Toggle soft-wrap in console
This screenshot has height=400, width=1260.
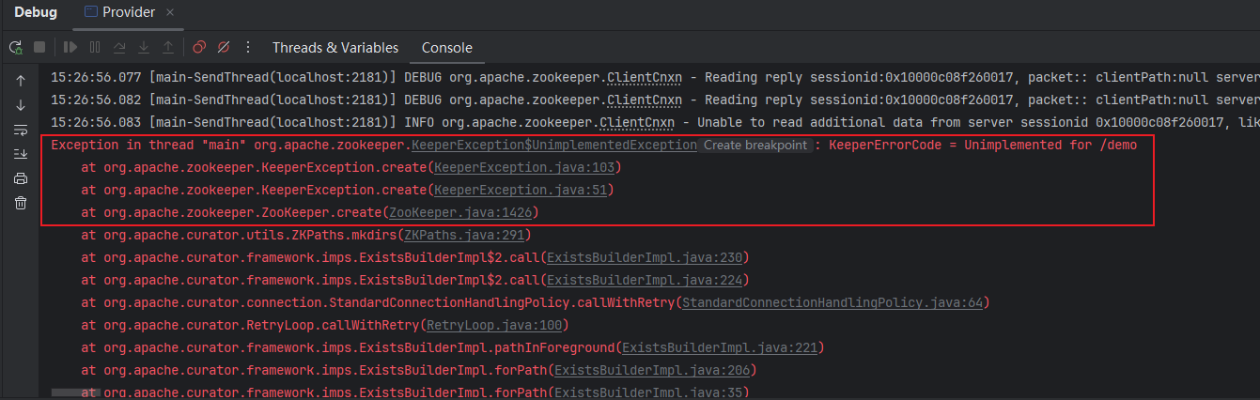(x=21, y=130)
